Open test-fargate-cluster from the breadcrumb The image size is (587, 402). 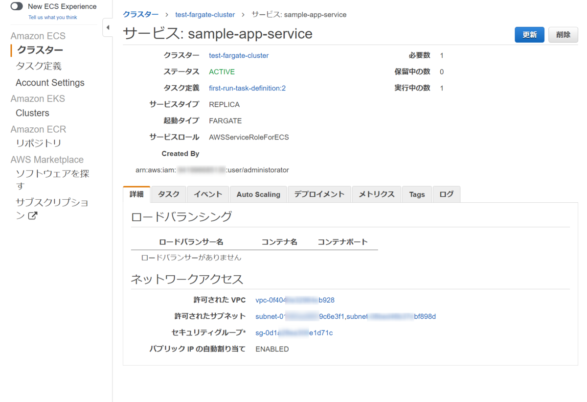[x=205, y=14]
